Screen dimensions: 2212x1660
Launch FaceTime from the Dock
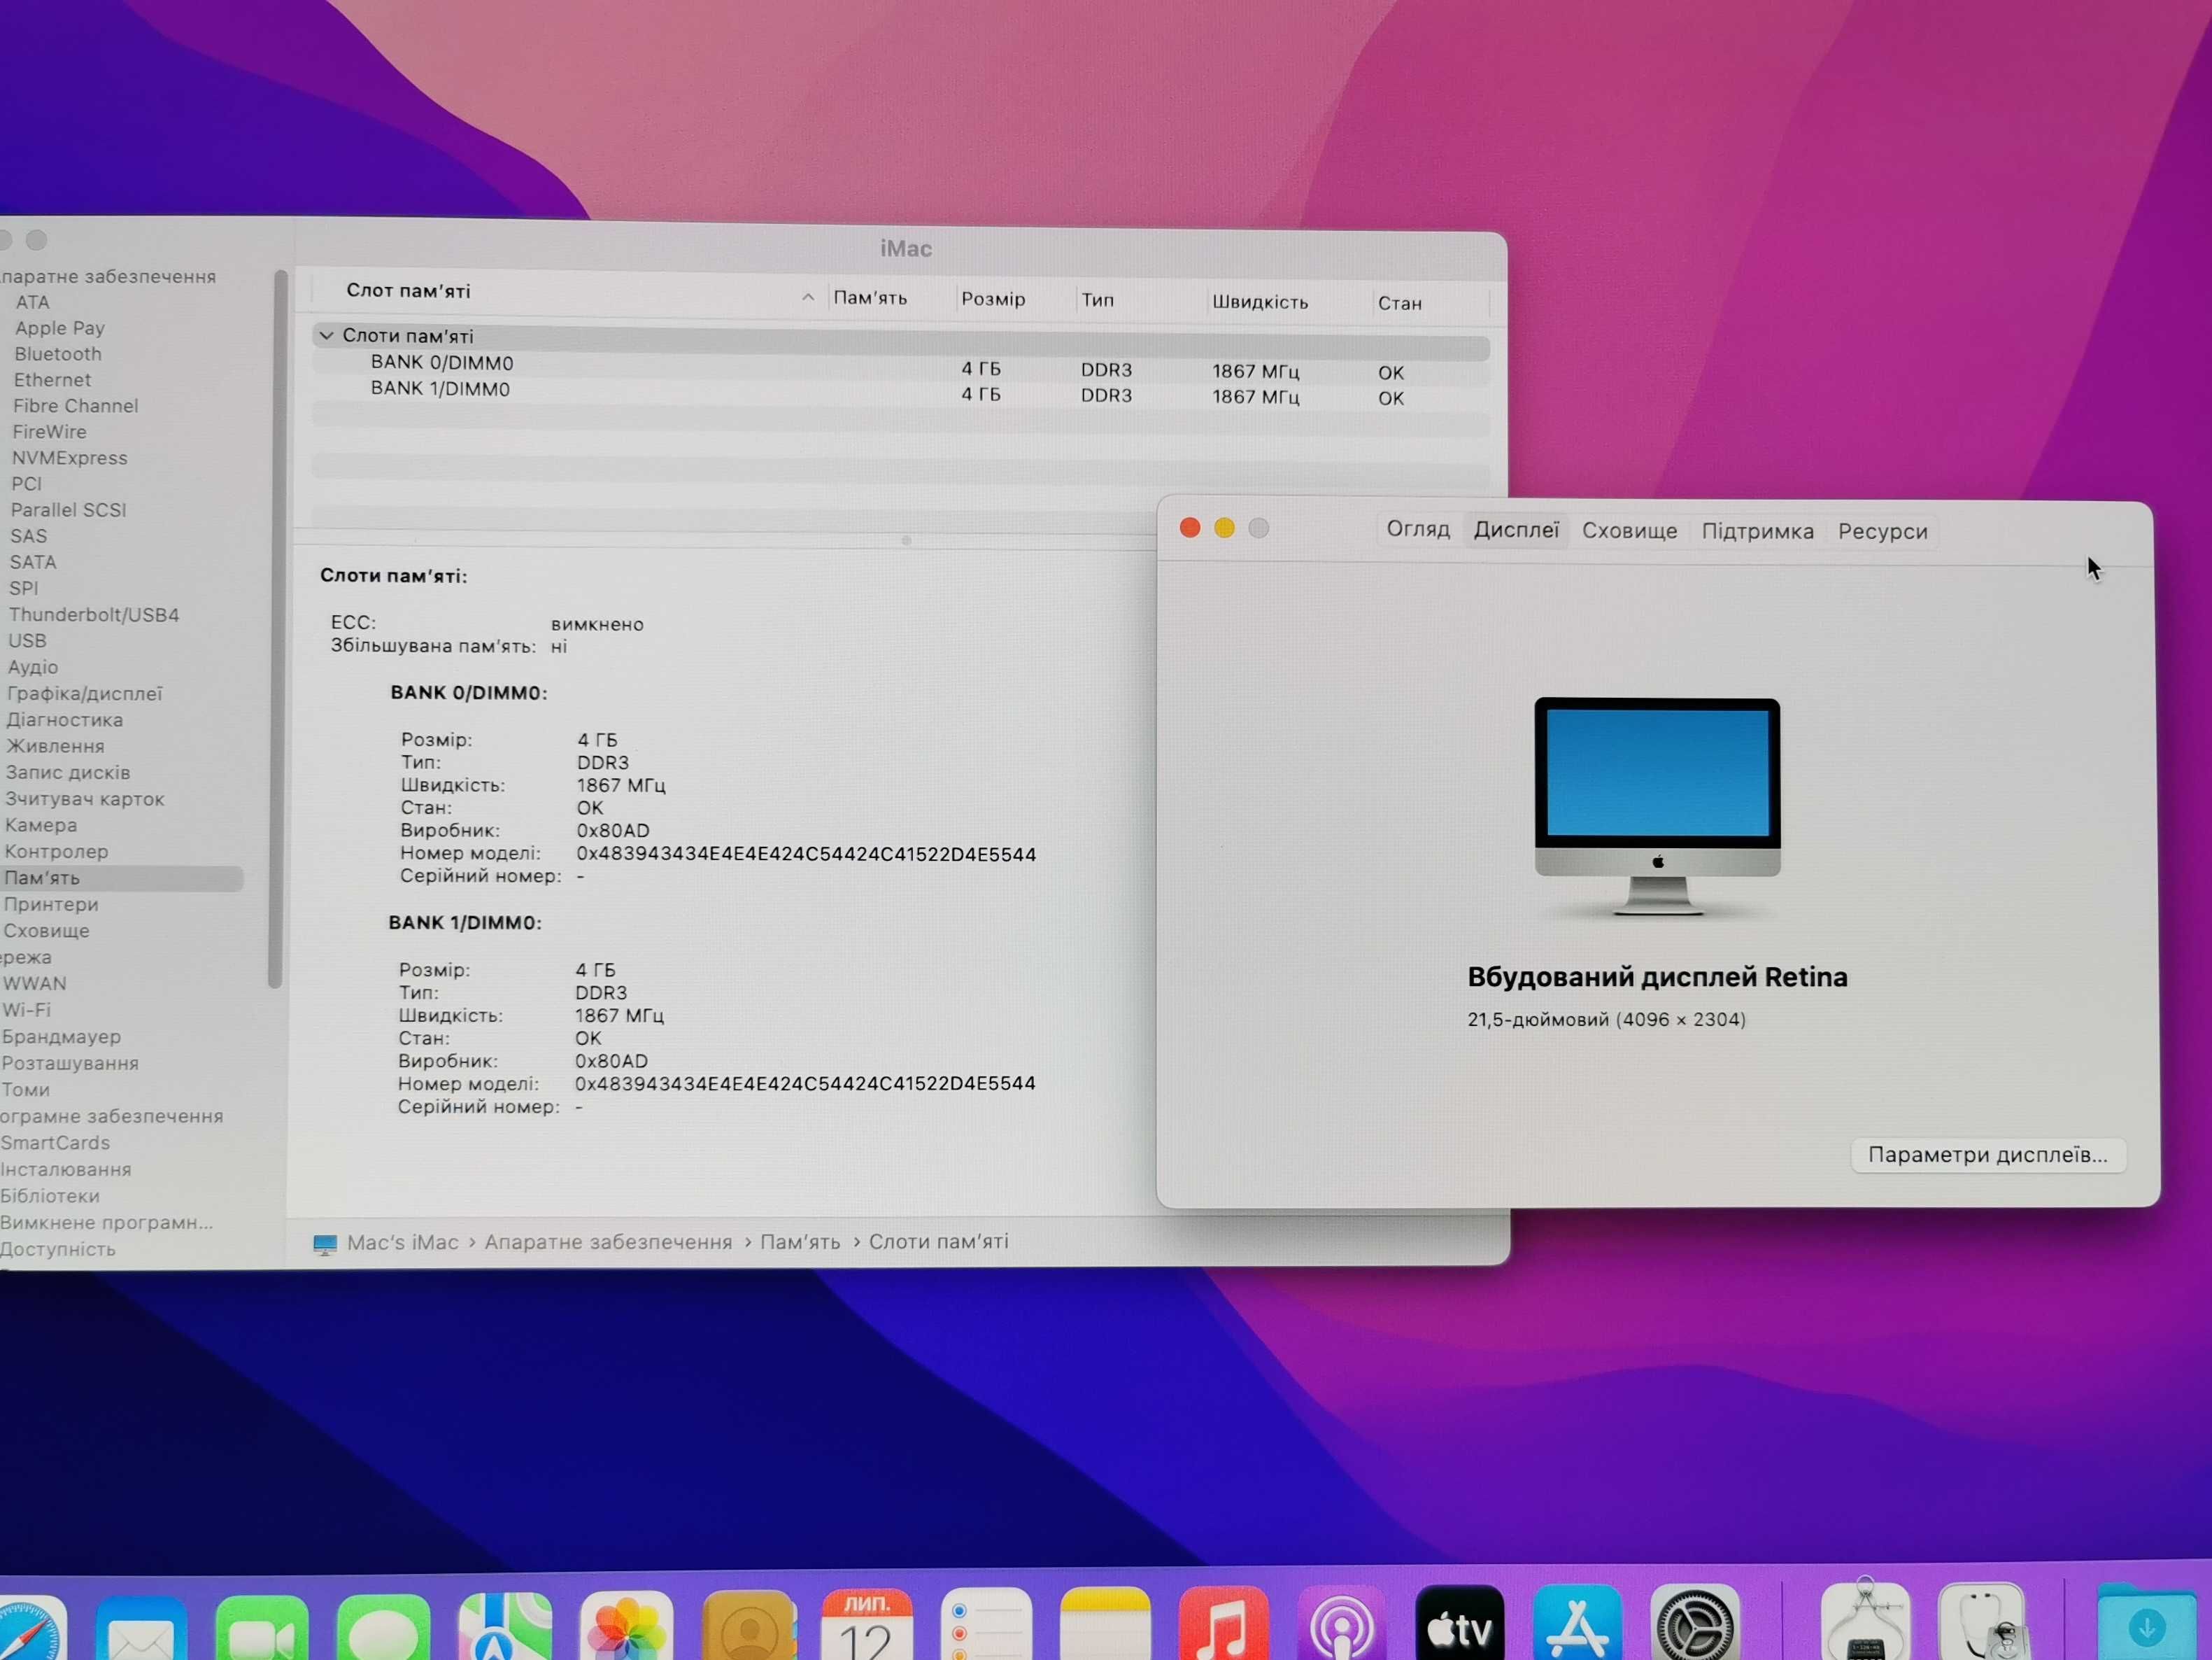tap(262, 1629)
